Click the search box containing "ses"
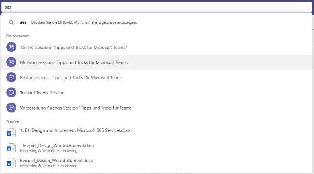 (156, 7)
